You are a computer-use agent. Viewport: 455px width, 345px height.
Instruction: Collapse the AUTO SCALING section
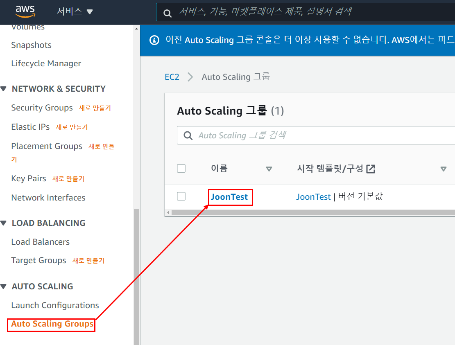4,286
